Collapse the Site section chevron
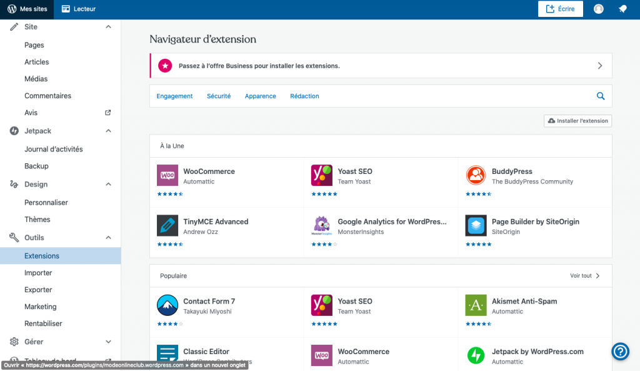The width and height of the screenshot is (640, 371). [108, 27]
